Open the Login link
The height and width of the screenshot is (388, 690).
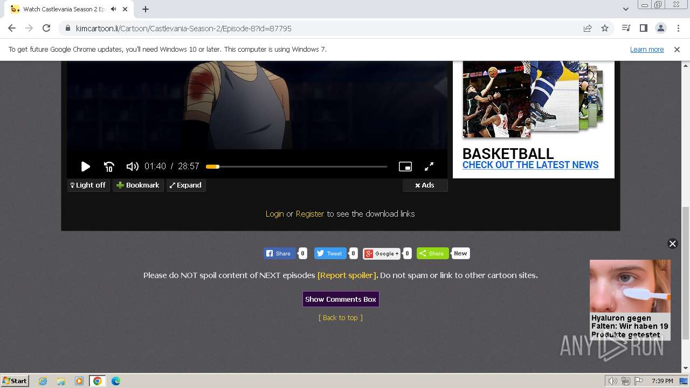coord(274,214)
